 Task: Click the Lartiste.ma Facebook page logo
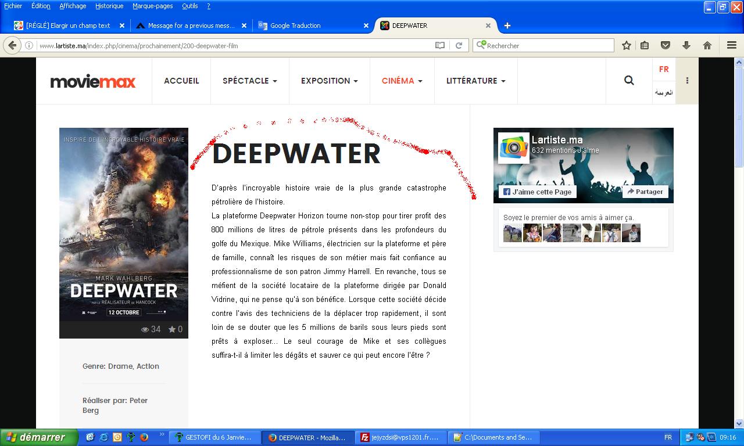(x=513, y=148)
